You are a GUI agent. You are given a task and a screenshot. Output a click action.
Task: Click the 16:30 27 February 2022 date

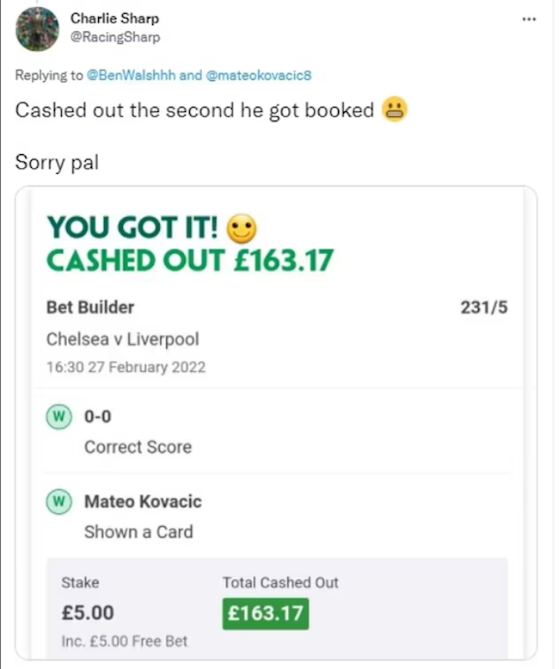click(x=126, y=368)
